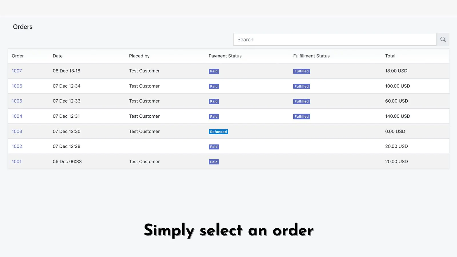
Task: Click the 0.00 USD total
Action: (x=395, y=131)
